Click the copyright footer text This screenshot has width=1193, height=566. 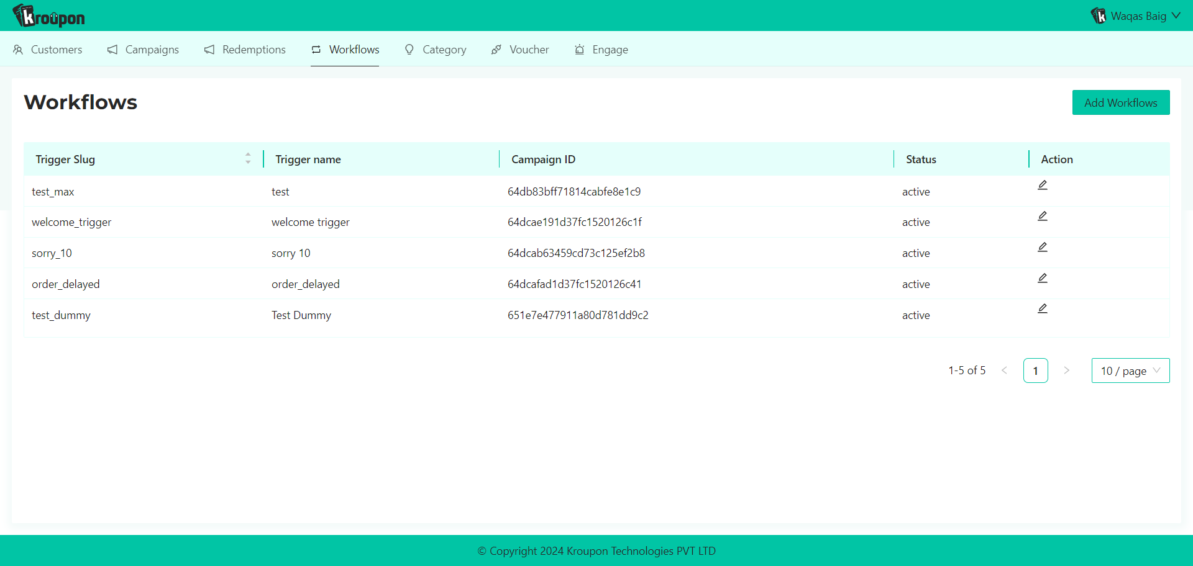tap(596, 551)
